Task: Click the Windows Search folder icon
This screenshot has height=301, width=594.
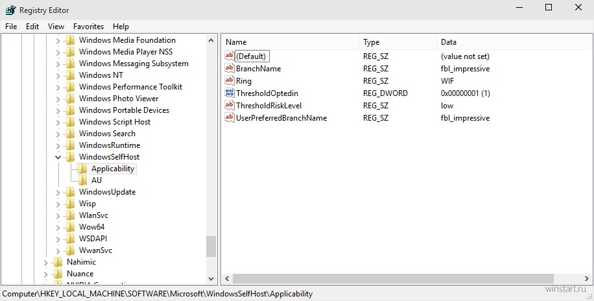Action: click(71, 134)
